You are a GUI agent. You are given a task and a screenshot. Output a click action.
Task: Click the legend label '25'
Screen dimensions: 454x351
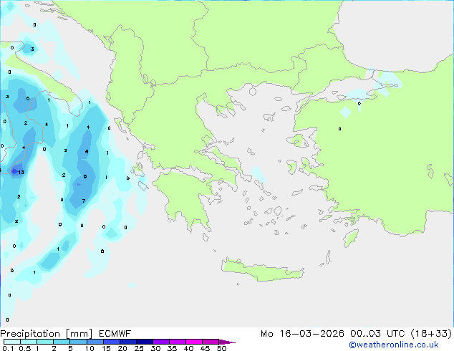click(139, 348)
